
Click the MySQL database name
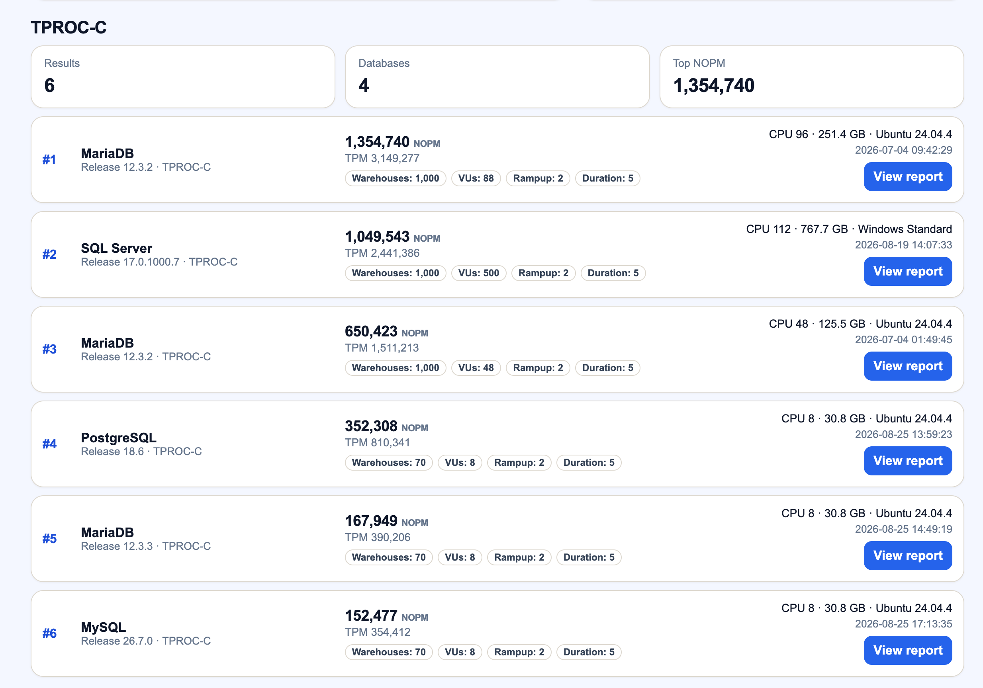(x=103, y=627)
